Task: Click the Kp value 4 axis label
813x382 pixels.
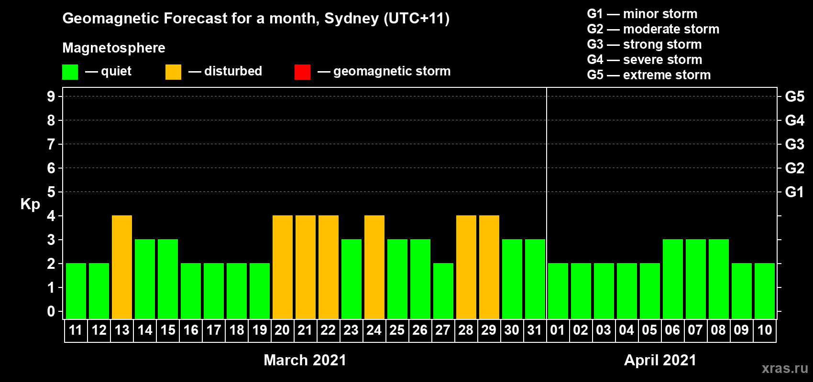Action: tap(51, 216)
